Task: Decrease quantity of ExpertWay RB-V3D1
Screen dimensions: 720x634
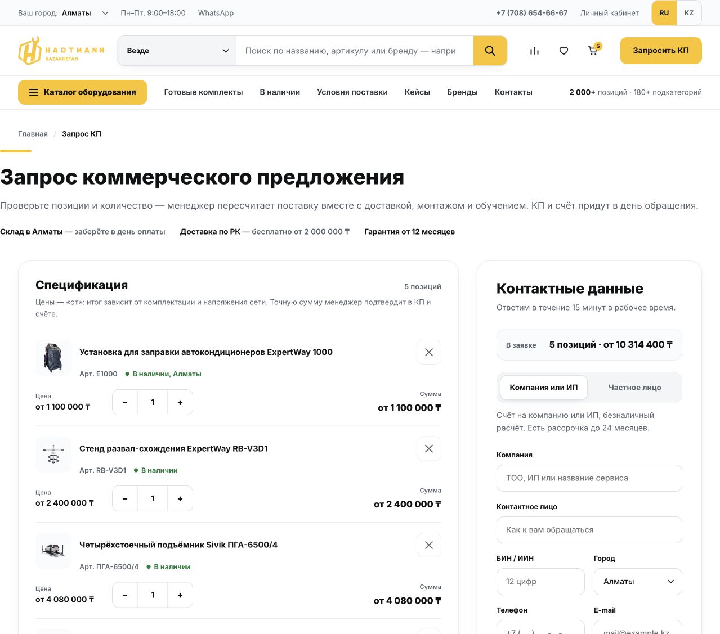Action: click(x=125, y=498)
